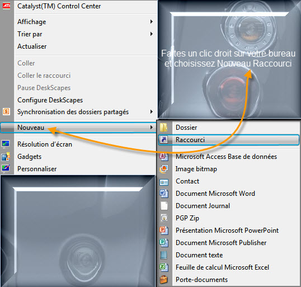Click Pause DeskScapes entry
The width and height of the screenshot is (301, 287).
click(x=44, y=88)
